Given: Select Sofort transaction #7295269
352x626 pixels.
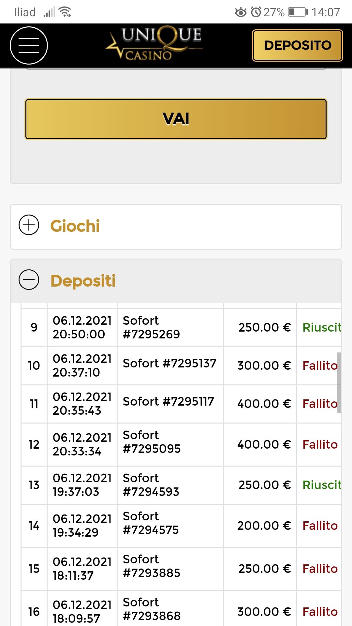Looking at the screenshot, I should (x=151, y=327).
